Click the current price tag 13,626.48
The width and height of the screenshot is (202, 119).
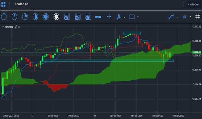pos(196,52)
